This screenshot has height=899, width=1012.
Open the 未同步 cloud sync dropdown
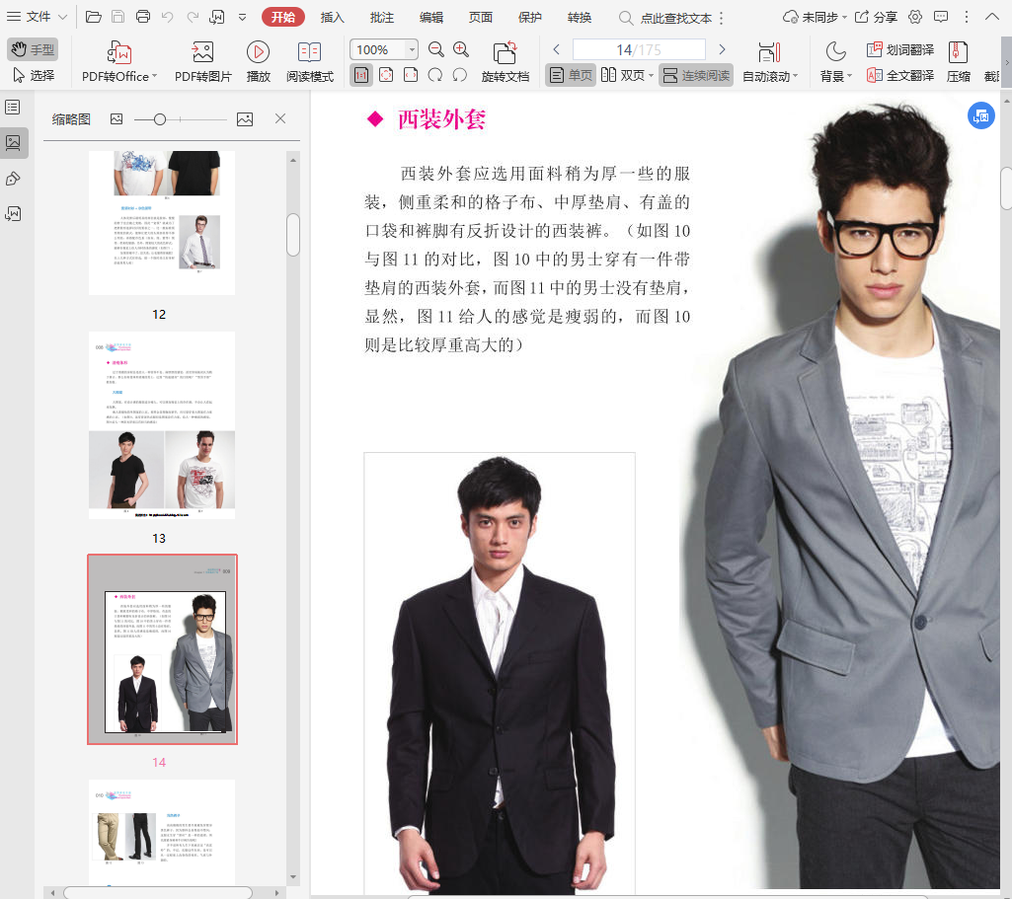[x=815, y=18]
